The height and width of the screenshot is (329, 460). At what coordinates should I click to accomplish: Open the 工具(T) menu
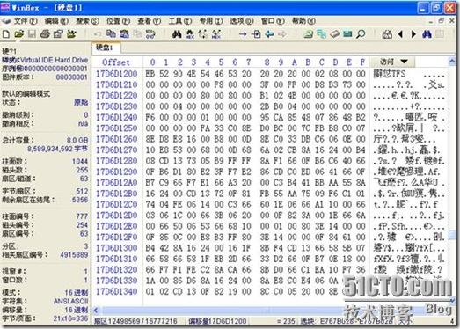[180, 21]
